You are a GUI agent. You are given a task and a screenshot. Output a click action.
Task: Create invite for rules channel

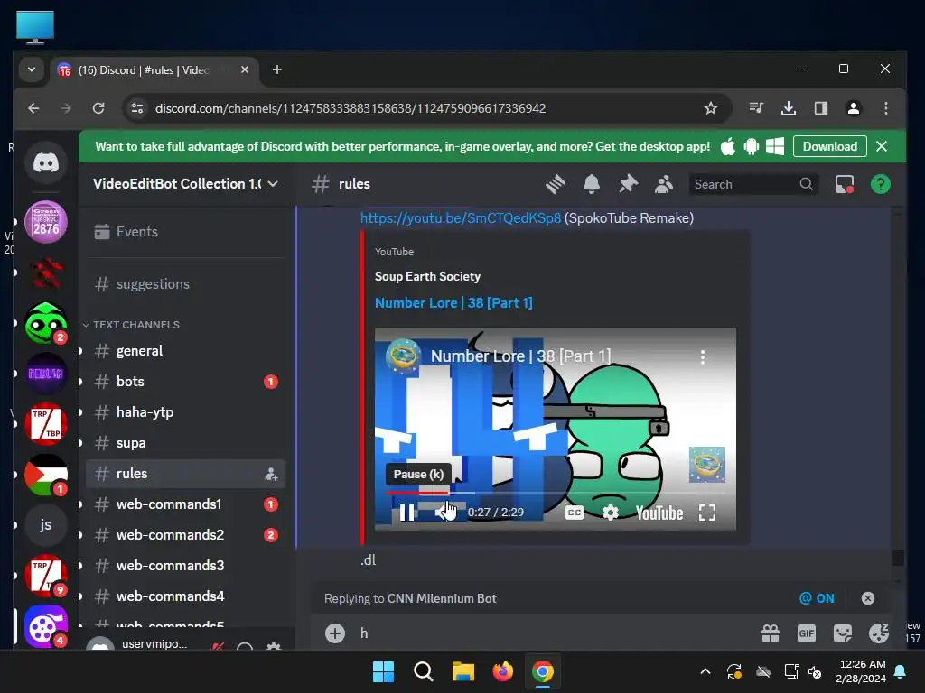(x=271, y=474)
